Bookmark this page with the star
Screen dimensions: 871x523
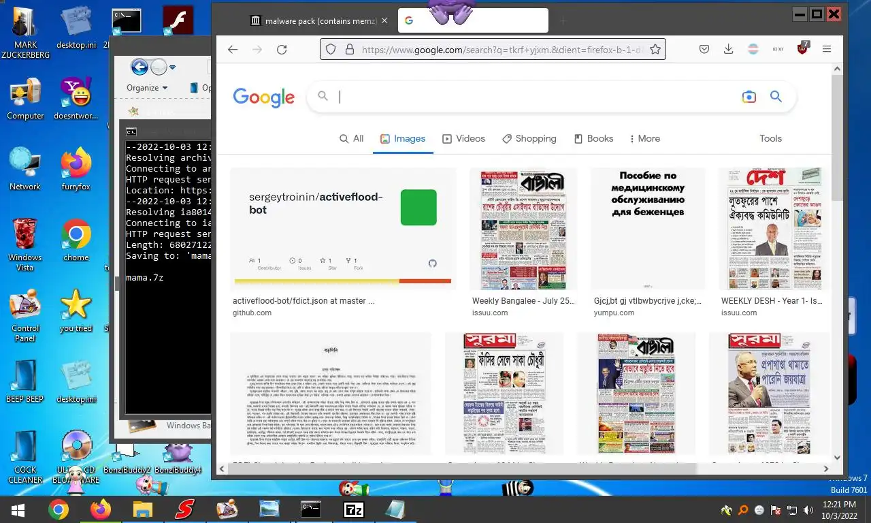pyautogui.click(x=655, y=49)
